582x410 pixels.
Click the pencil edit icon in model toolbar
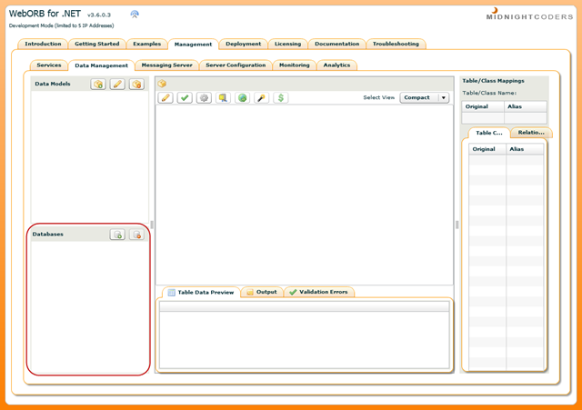tap(166, 98)
